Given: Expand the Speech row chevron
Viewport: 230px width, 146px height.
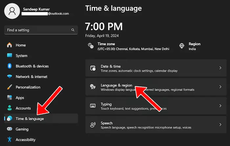Looking at the screenshot, I should tap(220, 125).
